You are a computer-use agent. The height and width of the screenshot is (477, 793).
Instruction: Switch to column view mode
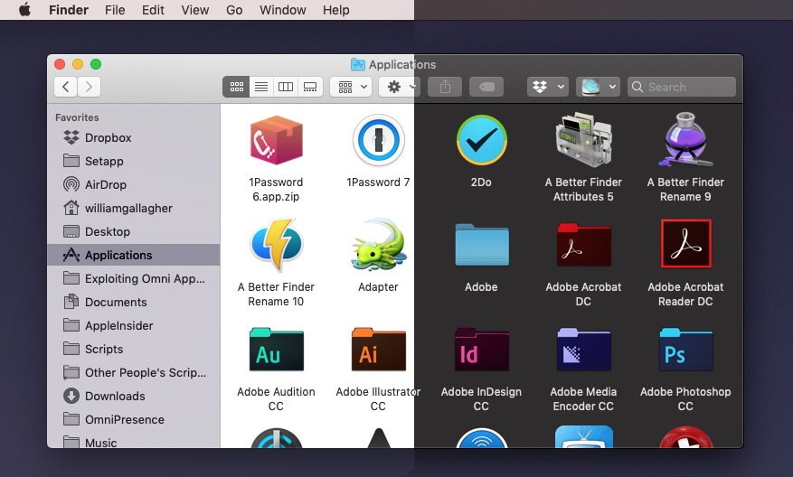coord(285,87)
